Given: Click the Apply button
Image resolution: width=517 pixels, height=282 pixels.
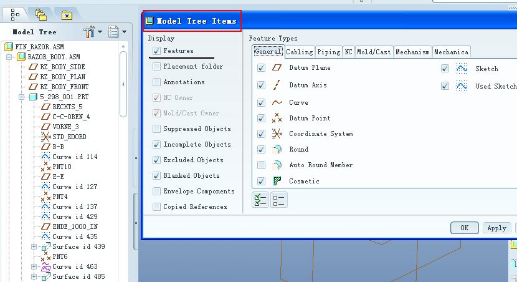Looking at the screenshot, I should tap(496, 228).
